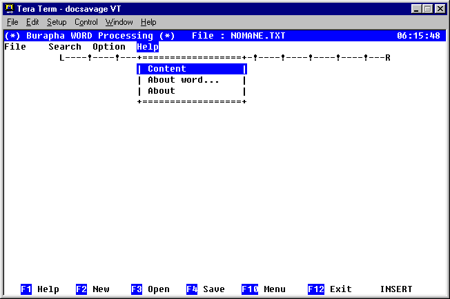Open the Setup menu
This screenshot has width=450, height=299.
57,22
